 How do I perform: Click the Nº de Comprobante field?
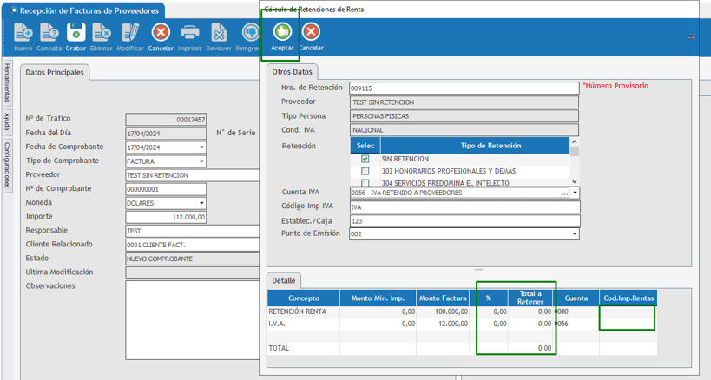coord(166,189)
